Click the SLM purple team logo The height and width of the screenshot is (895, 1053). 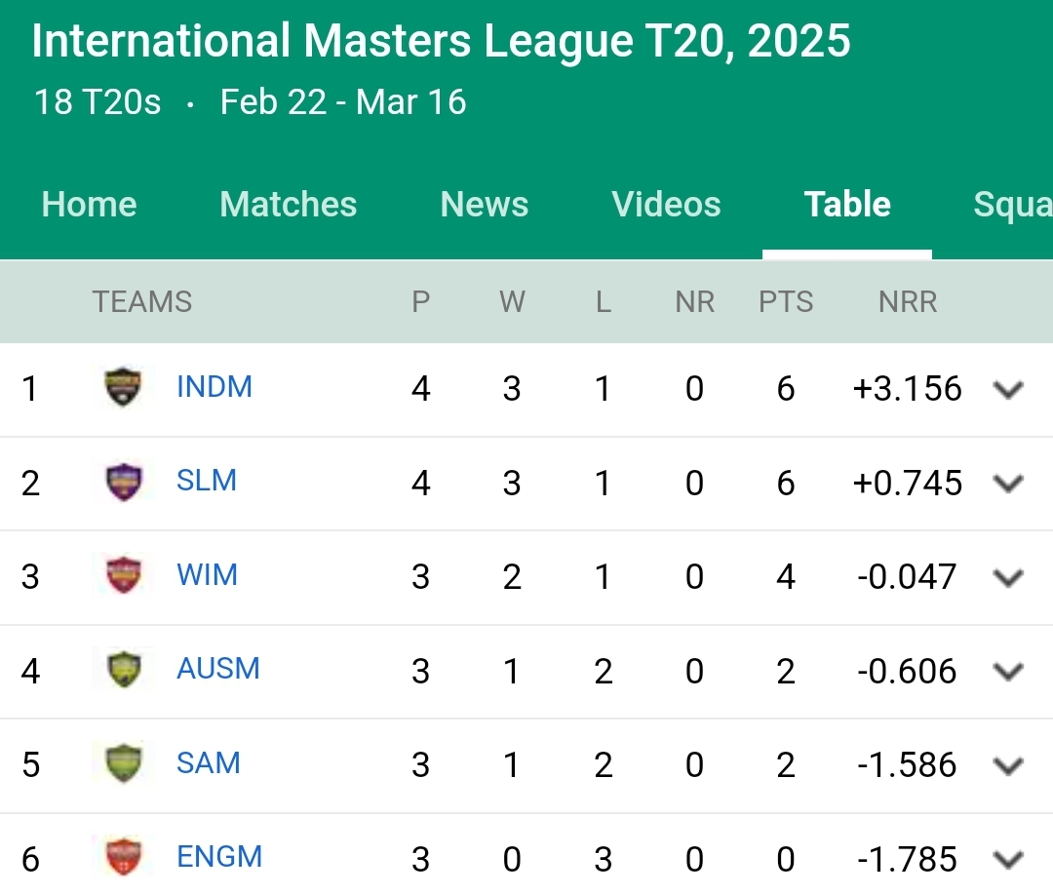(x=124, y=482)
